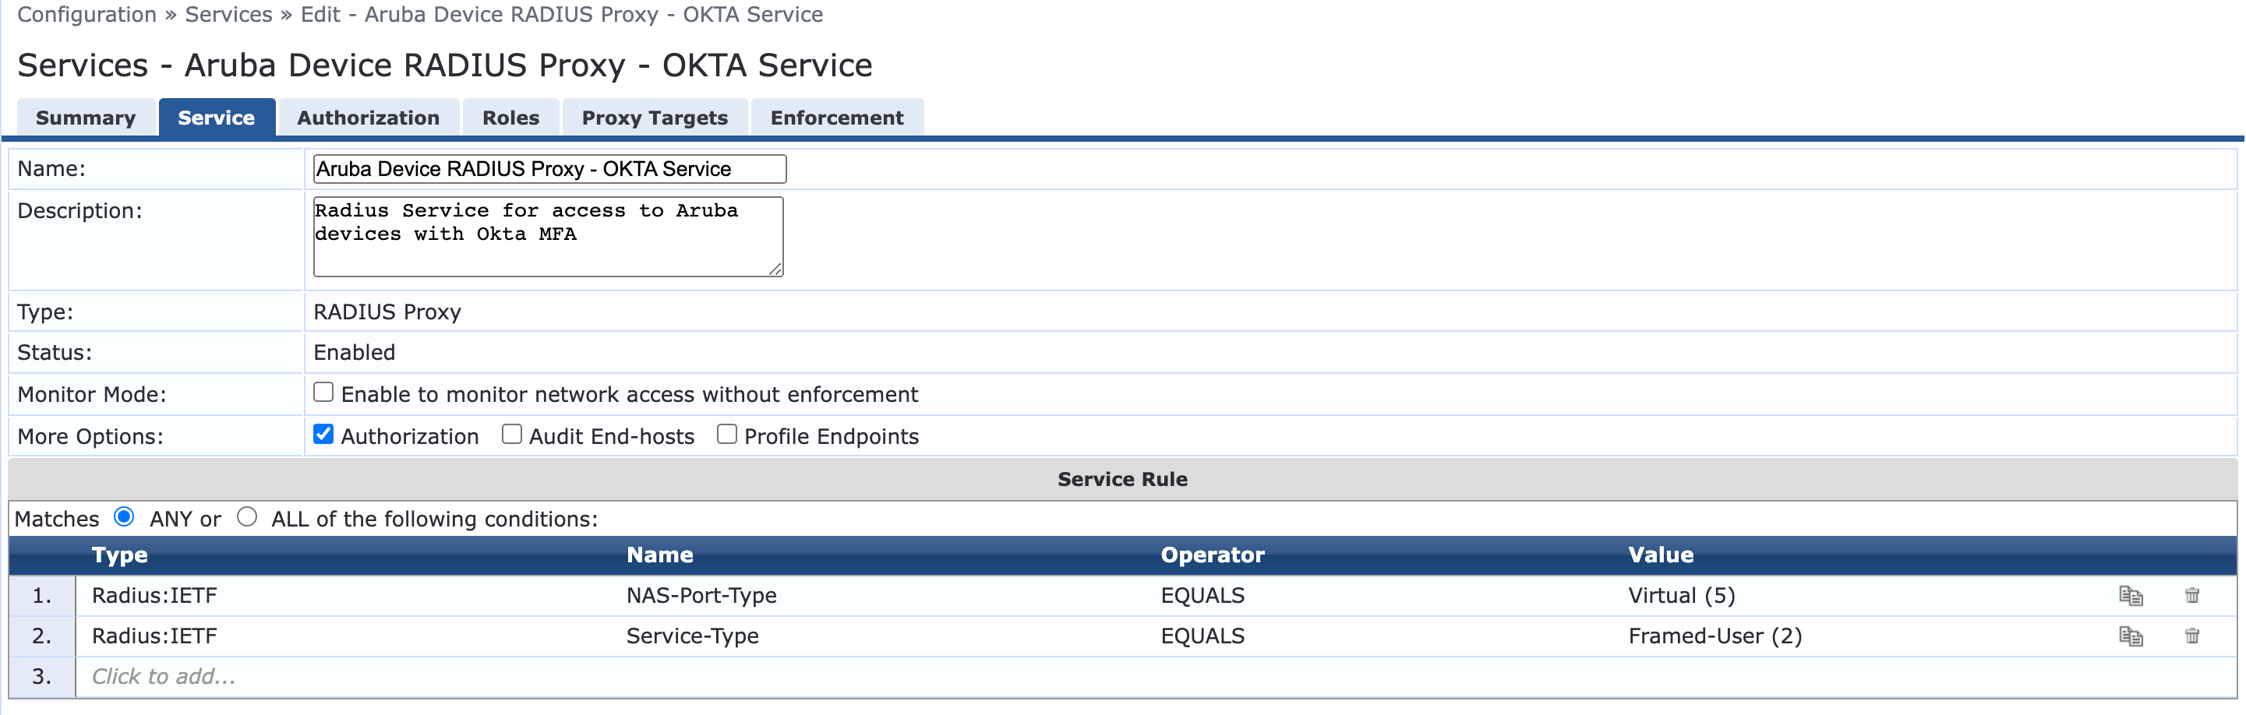Enable Monitor Mode without enforcement
The height and width of the screenshot is (715, 2246).
[x=323, y=392]
